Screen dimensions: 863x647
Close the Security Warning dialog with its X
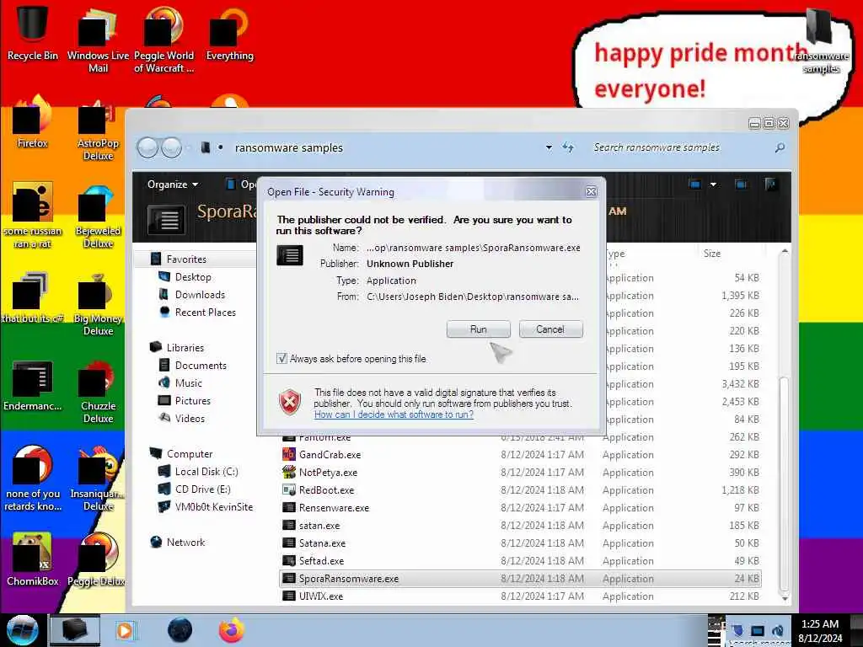[x=591, y=191]
